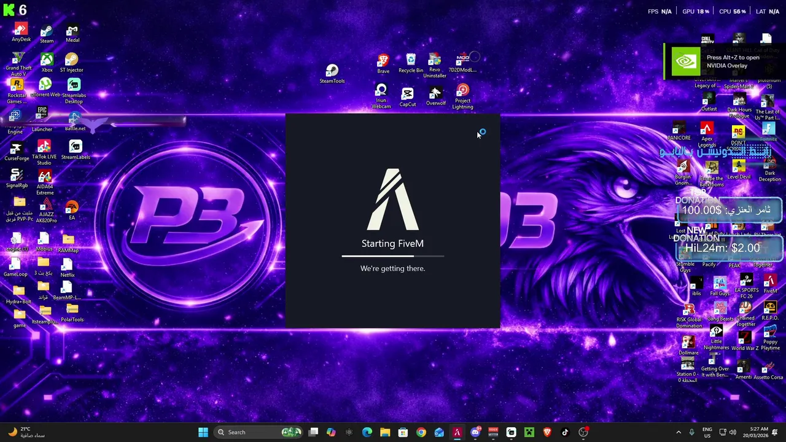Open the Iriun Webcam shortcut
This screenshot has height=442, width=786.
point(381,97)
